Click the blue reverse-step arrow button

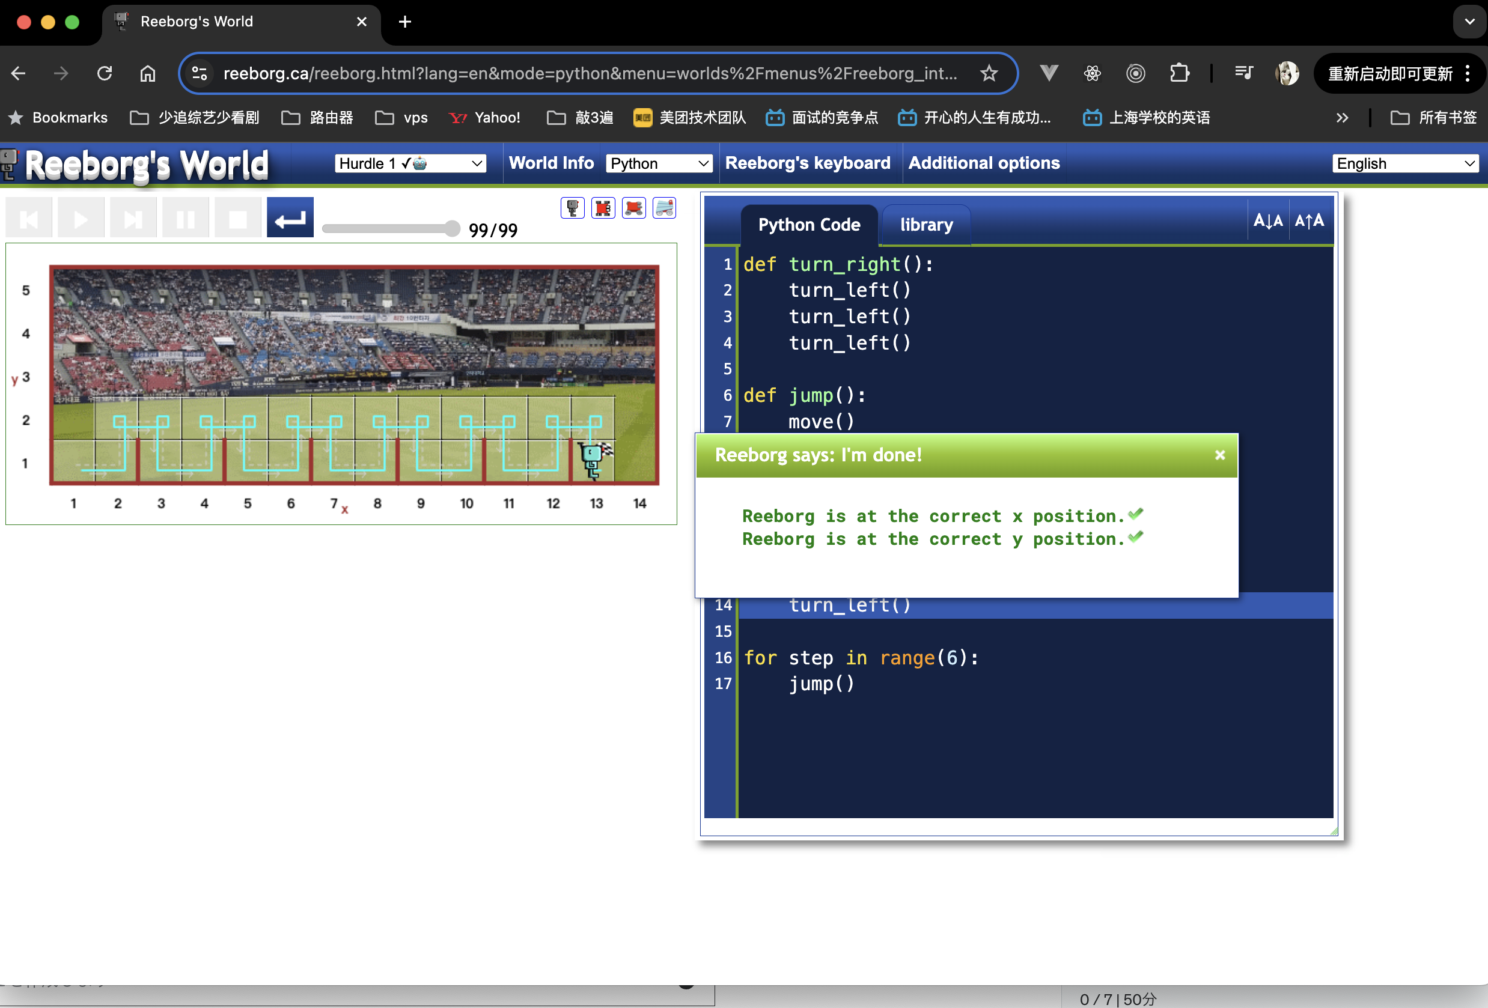pos(290,218)
